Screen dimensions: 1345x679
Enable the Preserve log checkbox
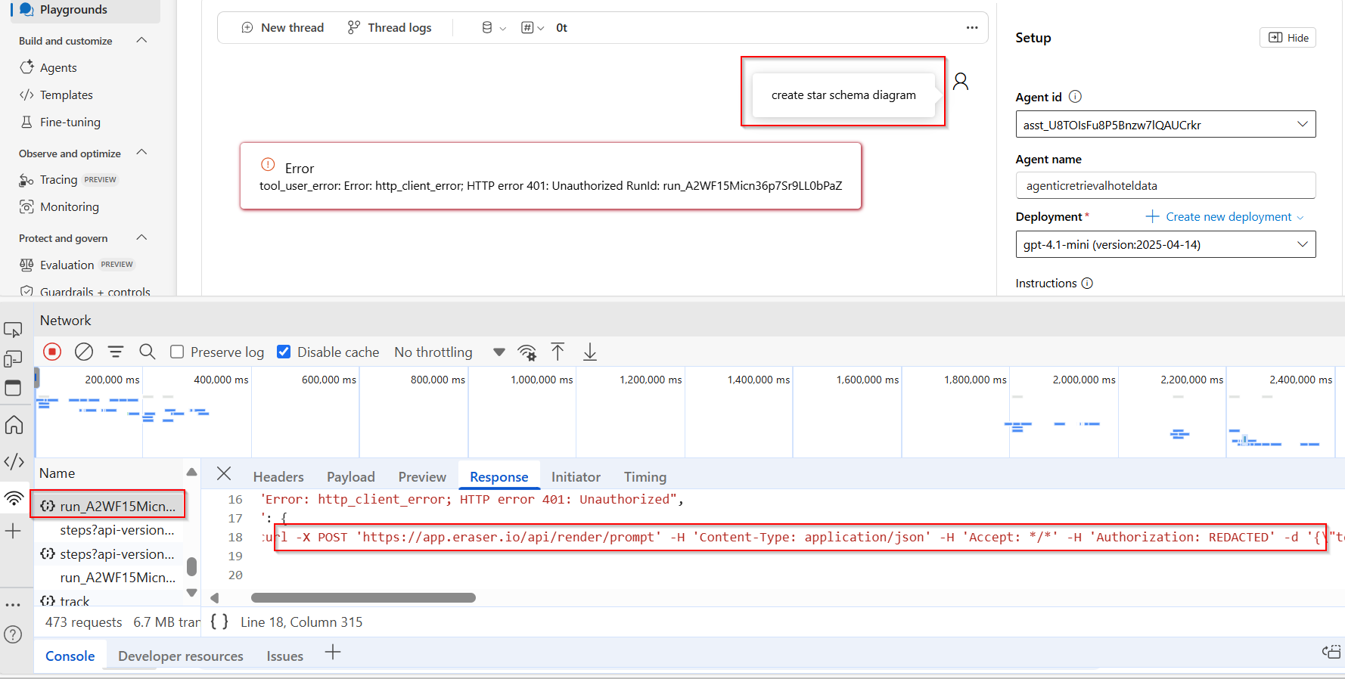177,352
